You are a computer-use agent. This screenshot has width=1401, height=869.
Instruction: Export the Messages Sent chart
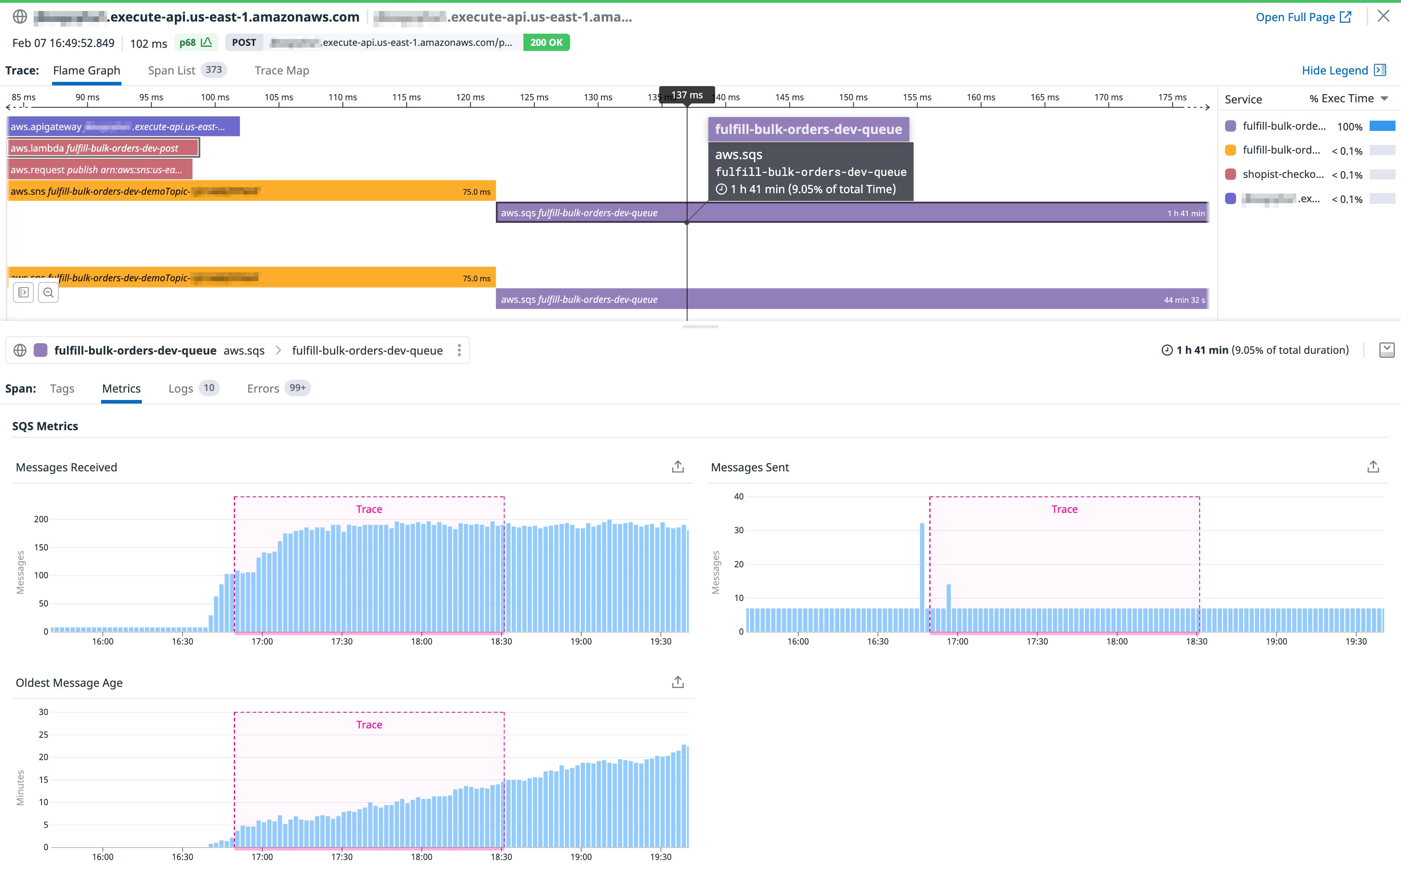[x=1374, y=467]
